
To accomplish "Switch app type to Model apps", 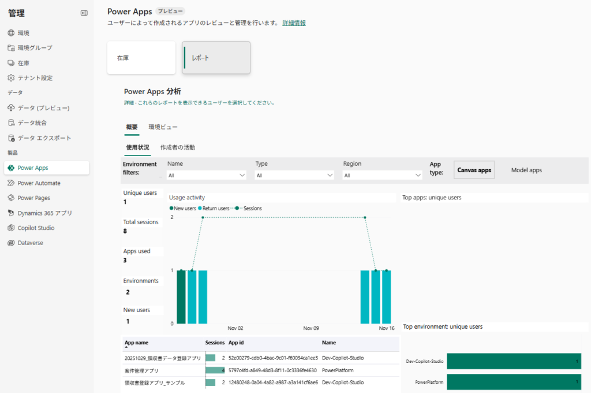I will tap(526, 170).
